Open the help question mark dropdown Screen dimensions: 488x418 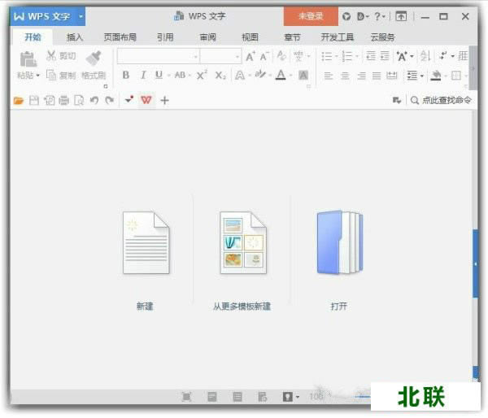[379, 16]
